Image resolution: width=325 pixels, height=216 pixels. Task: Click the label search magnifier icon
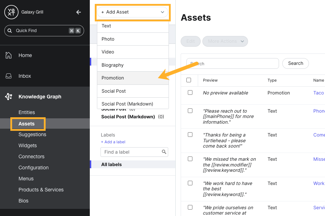click(x=164, y=152)
